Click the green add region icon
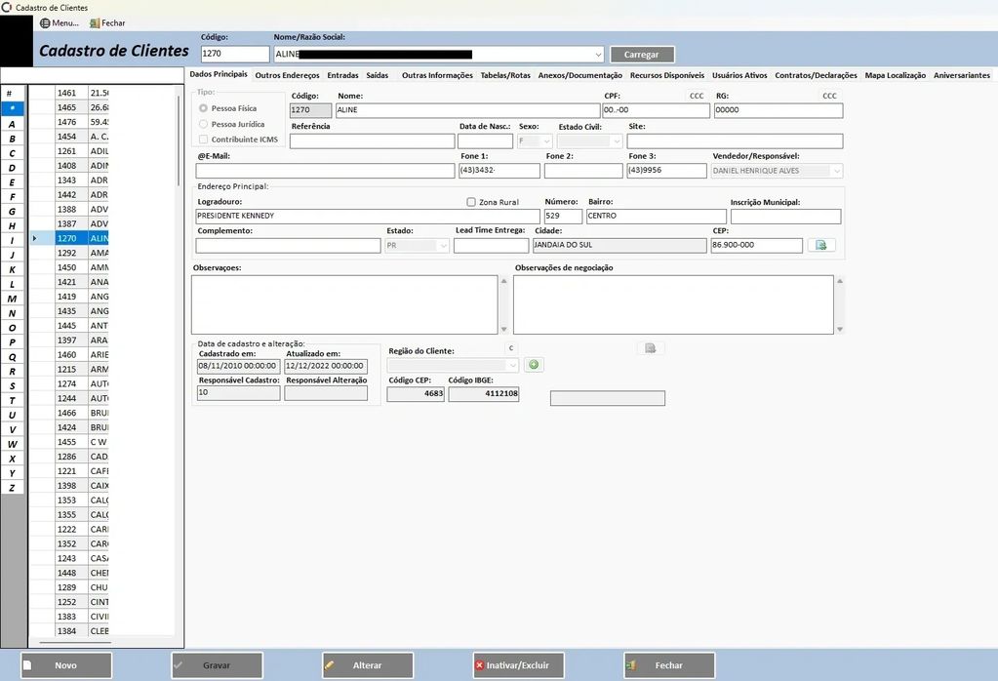This screenshot has height=681, width=998. point(534,365)
